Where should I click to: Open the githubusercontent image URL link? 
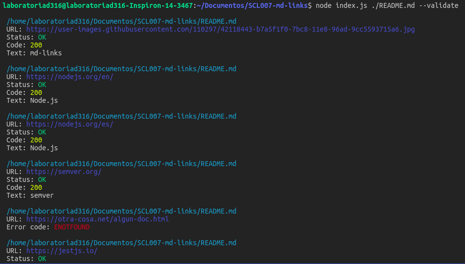(220, 29)
